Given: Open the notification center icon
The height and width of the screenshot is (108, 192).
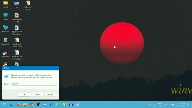Looking at the screenshot, I should [x=188, y=105].
